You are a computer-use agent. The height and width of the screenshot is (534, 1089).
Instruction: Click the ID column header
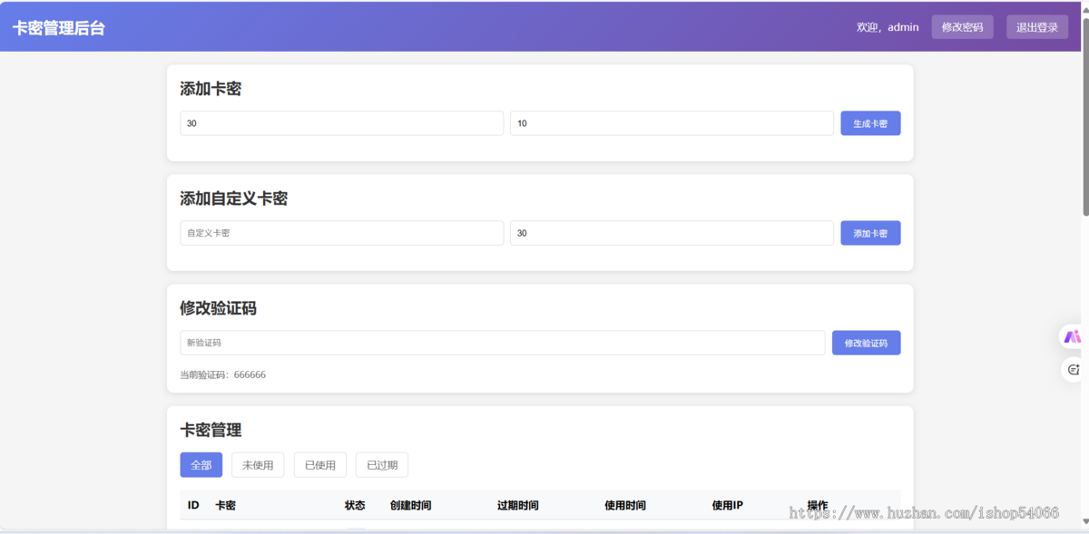point(193,505)
